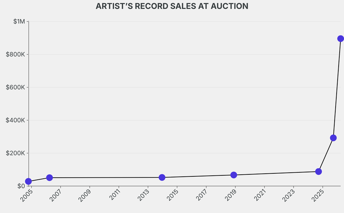Screen dimensions: 344x213
Task: Select the $800K y-axis label
Action: (x=15, y=54)
